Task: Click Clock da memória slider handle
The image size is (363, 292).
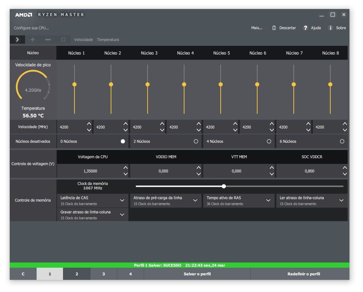Action: pos(224,186)
